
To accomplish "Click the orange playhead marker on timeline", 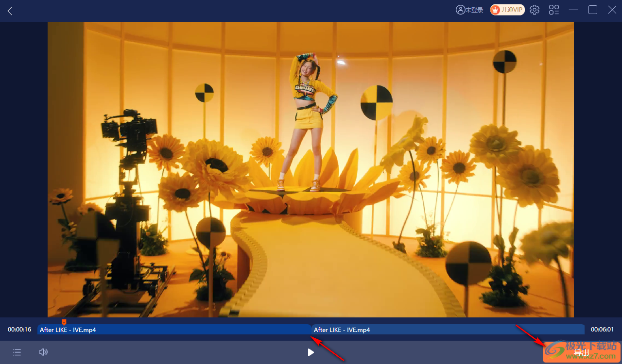I will 64,322.
